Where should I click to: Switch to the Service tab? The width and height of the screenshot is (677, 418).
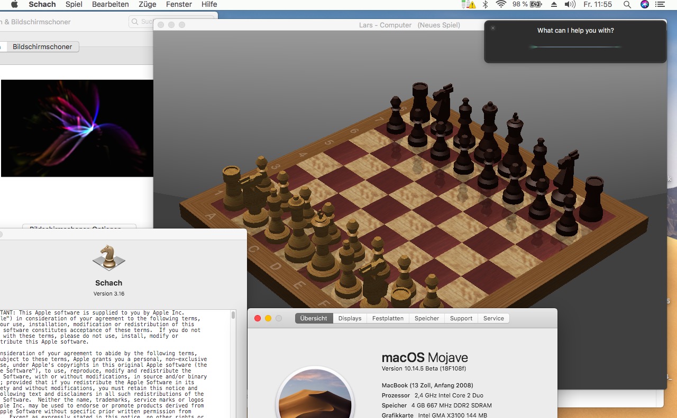click(493, 318)
